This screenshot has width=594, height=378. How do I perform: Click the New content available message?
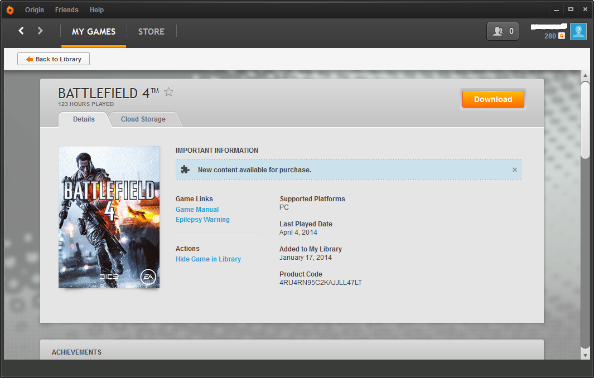[x=254, y=170]
